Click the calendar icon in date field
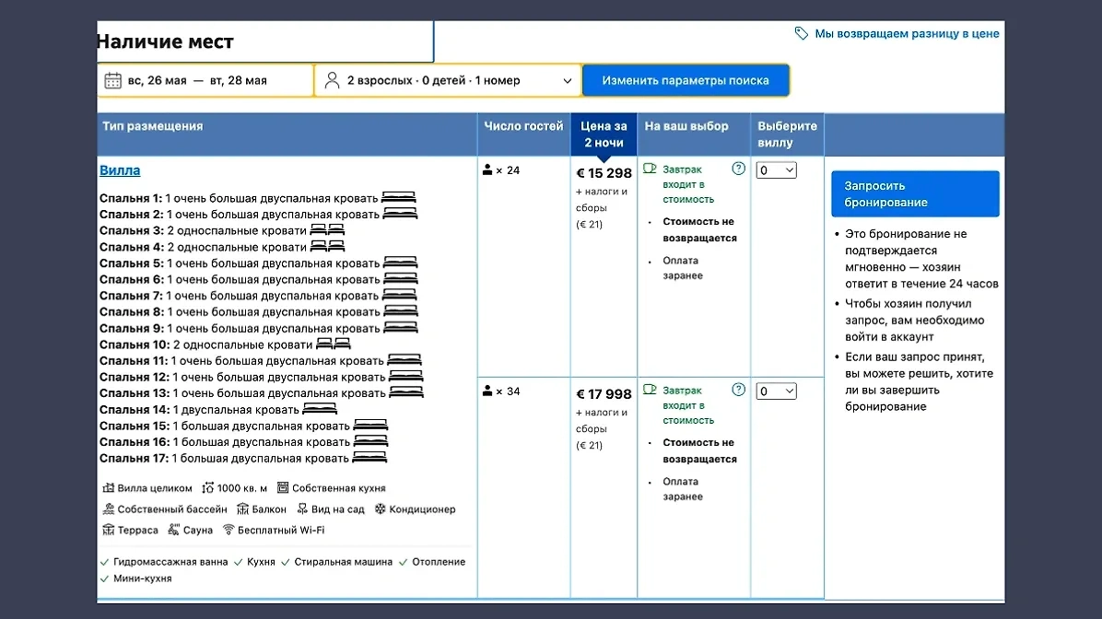The image size is (1102, 619). pyautogui.click(x=113, y=80)
